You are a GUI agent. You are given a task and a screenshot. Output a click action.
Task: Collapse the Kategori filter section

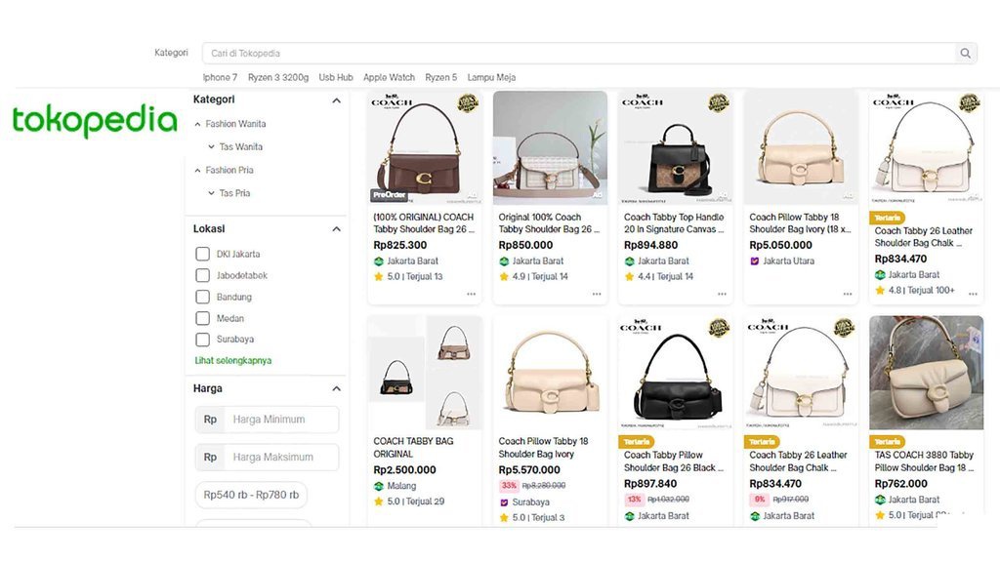point(336,100)
